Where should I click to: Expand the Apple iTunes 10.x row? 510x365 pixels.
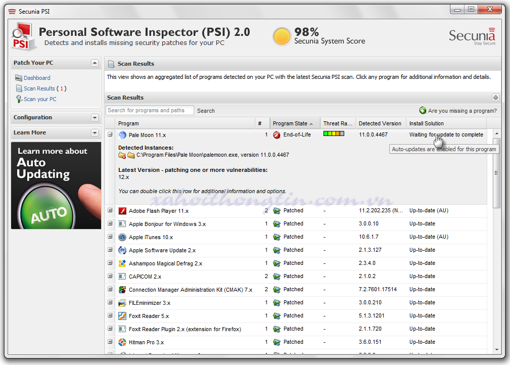(x=110, y=237)
